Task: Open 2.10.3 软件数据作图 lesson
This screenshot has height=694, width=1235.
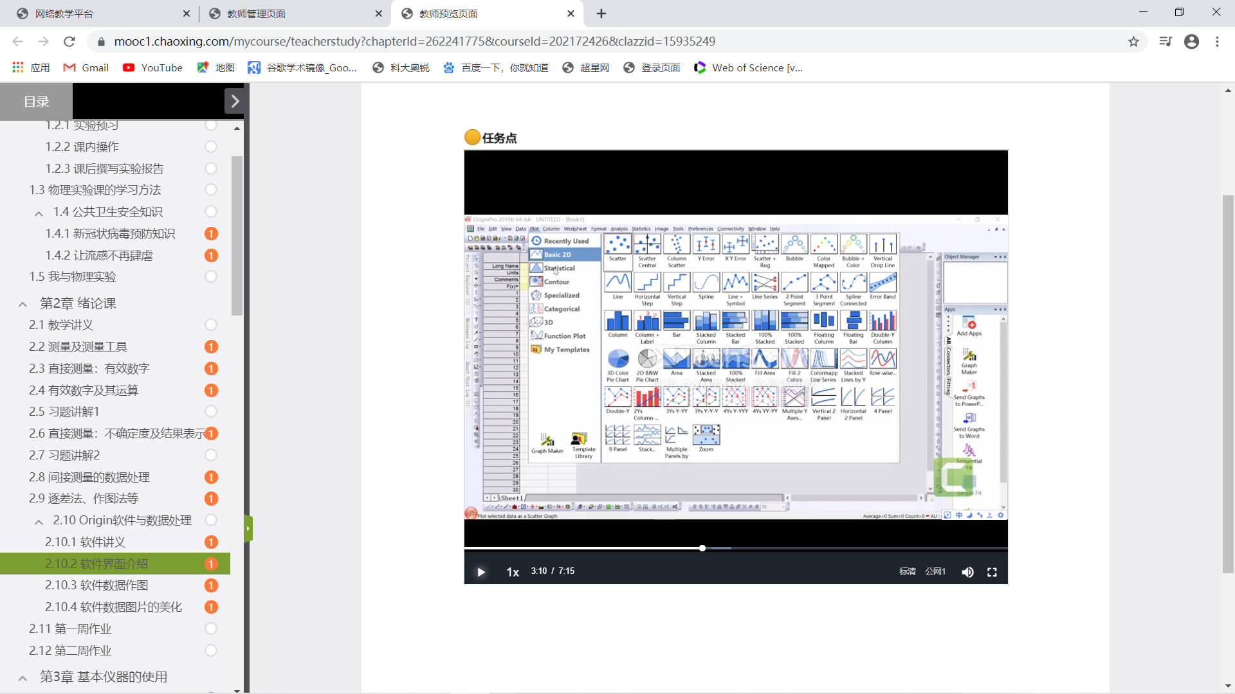Action: coord(96,585)
